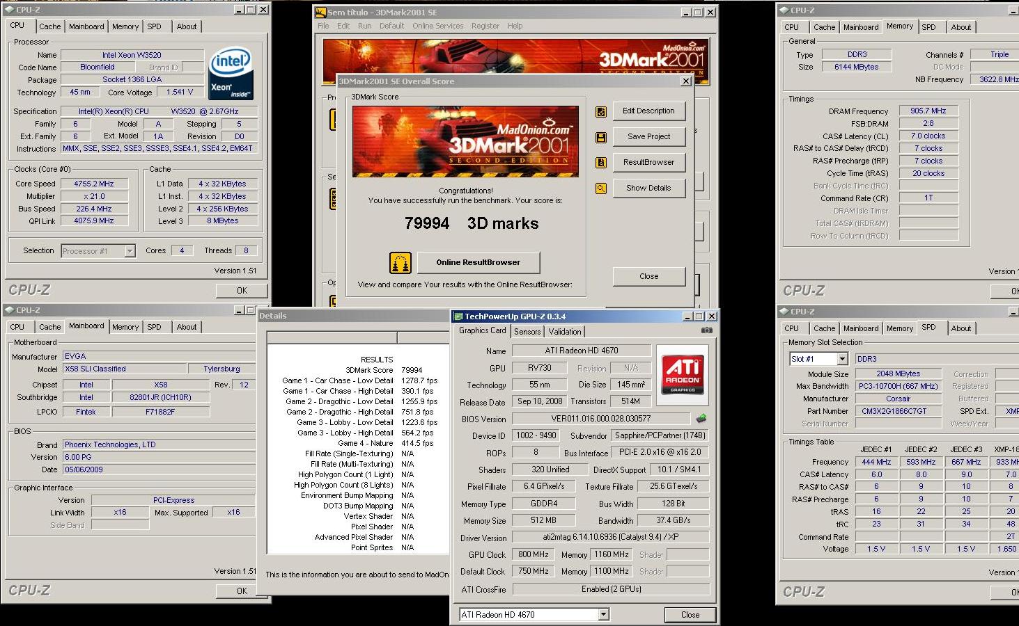1019x626 pixels.
Task: Open the Register menu in 3DMark
Action: click(x=485, y=26)
